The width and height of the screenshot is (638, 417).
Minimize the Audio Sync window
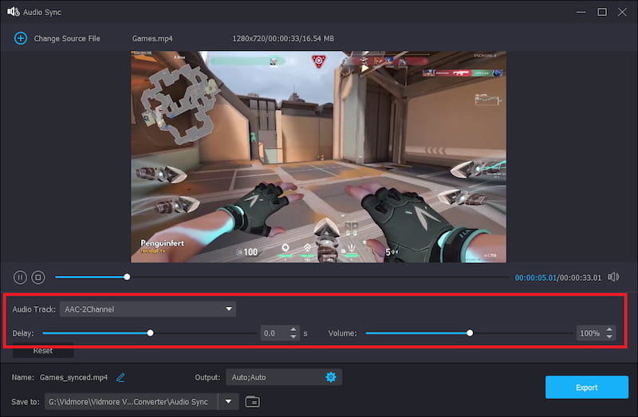click(x=581, y=12)
